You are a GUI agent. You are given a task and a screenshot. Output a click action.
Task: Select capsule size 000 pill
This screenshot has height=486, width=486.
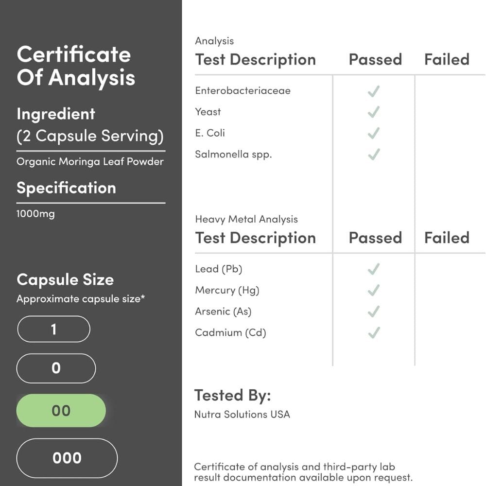click(x=67, y=458)
